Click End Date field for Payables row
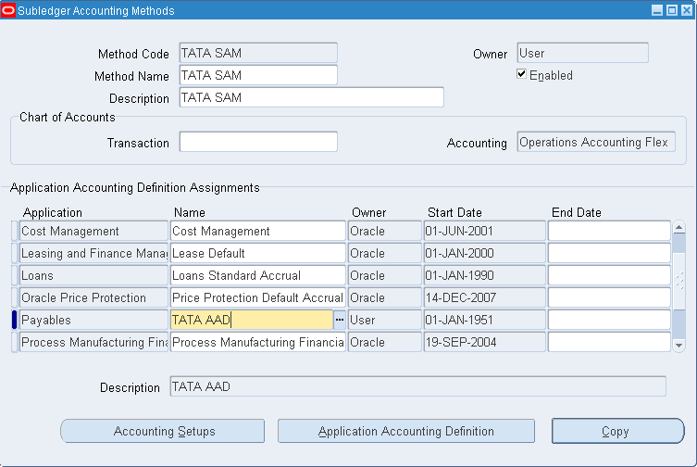The image size is (697, 467). point(608,320)
